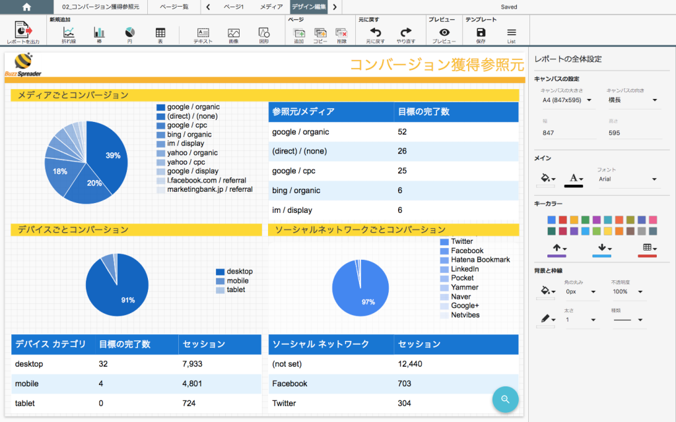
Task: Go to next page with right chevron
Action: click(x=335, y=7)
